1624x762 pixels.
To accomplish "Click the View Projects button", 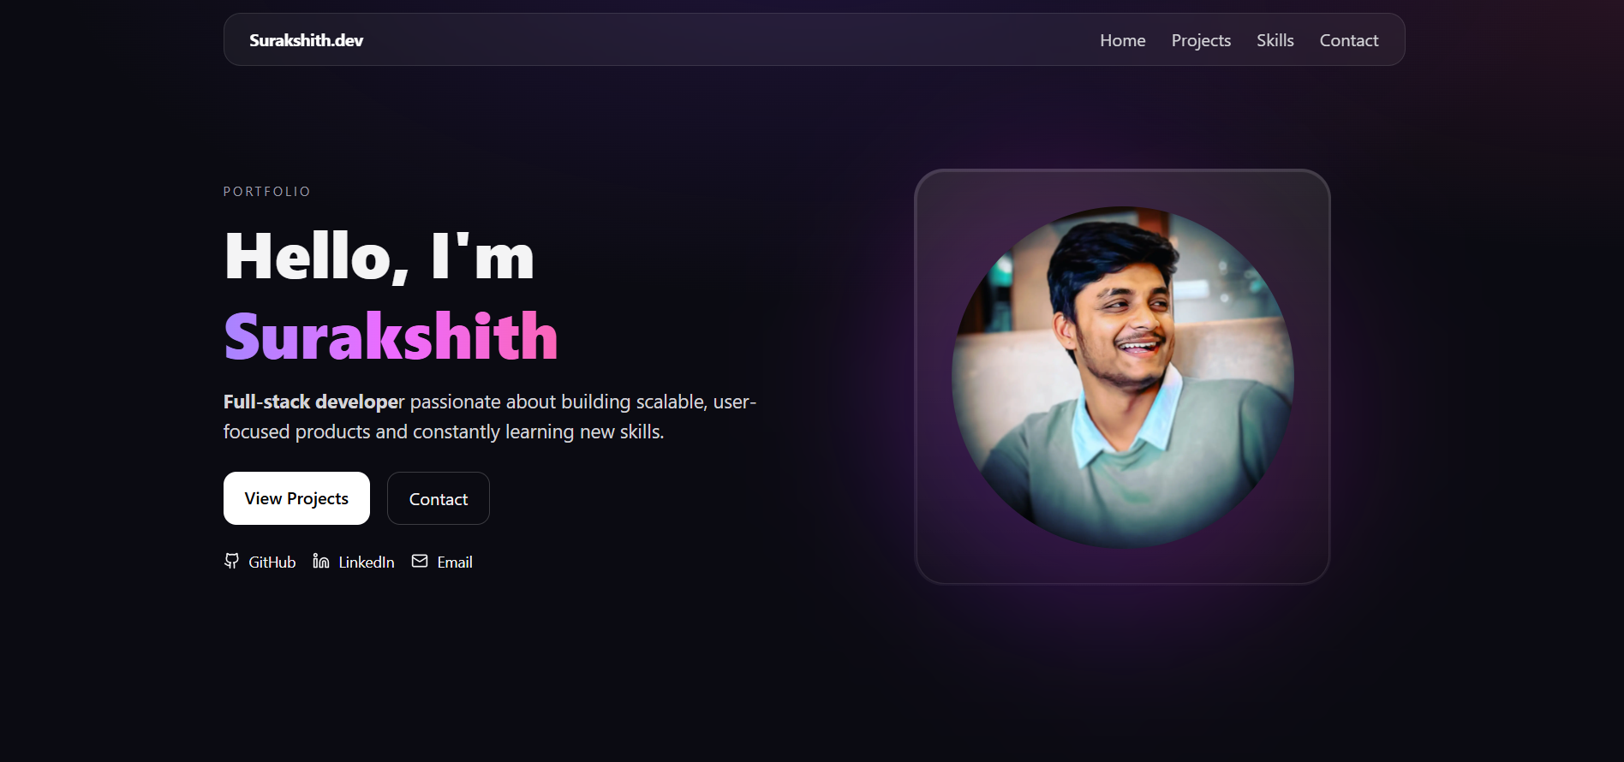I will [x=296, y=498].
